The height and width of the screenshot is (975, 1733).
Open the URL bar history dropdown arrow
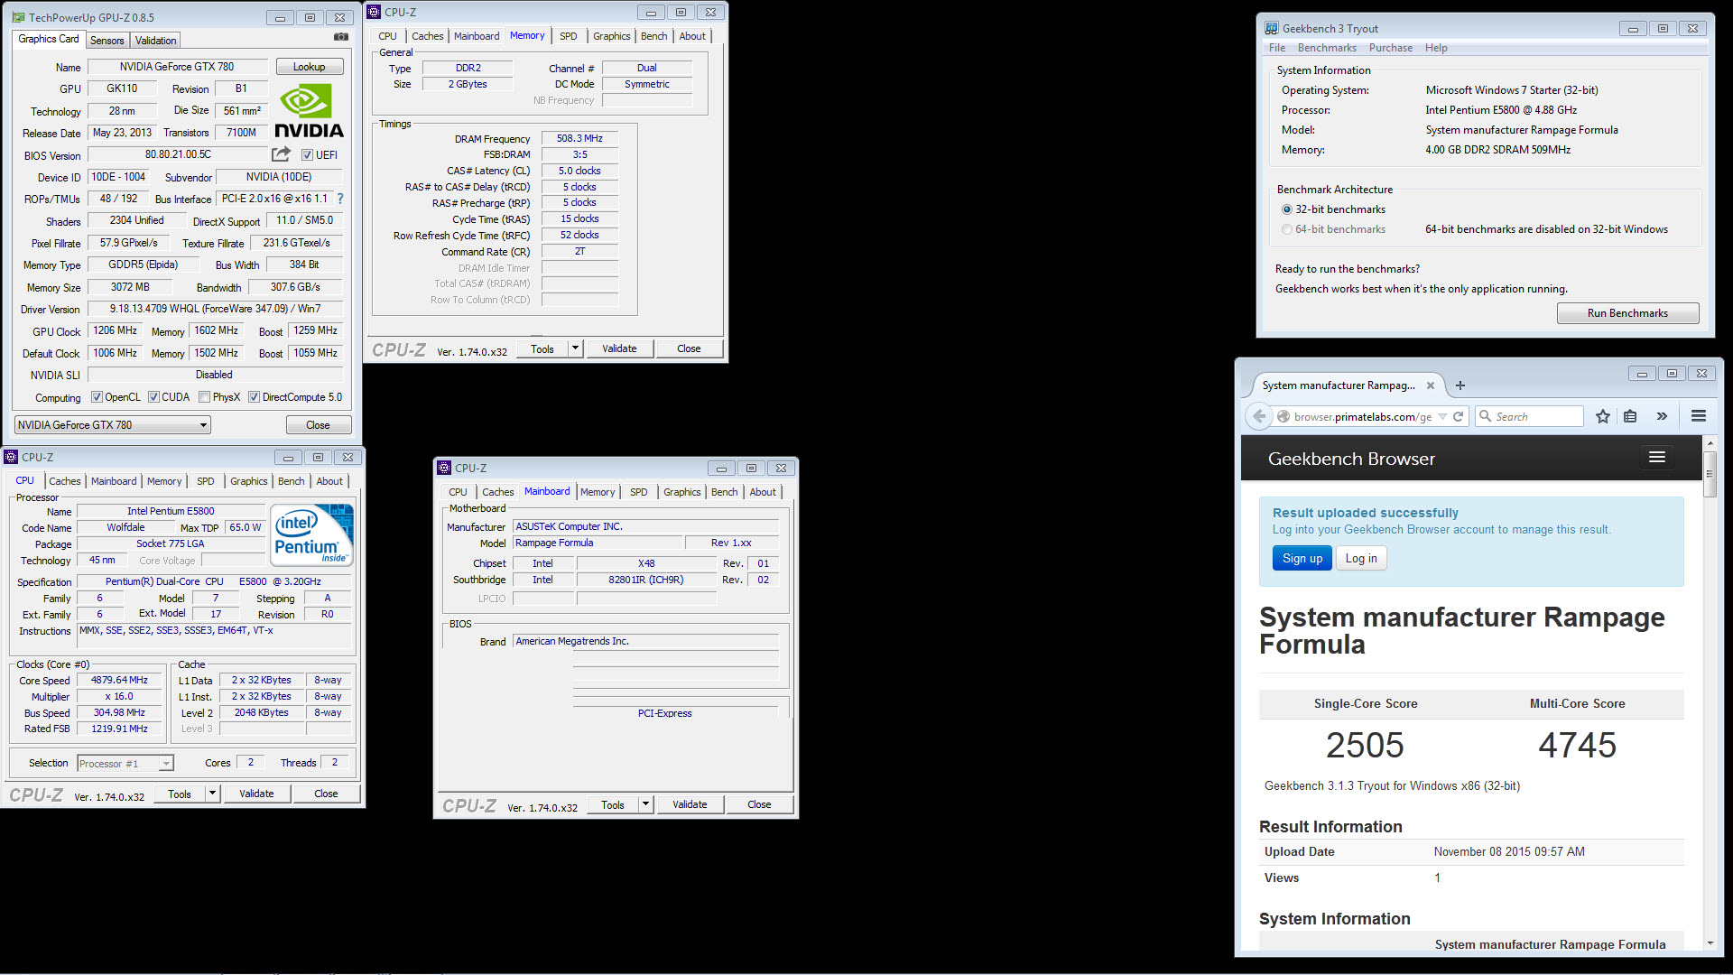click(x=1442, y=416)
